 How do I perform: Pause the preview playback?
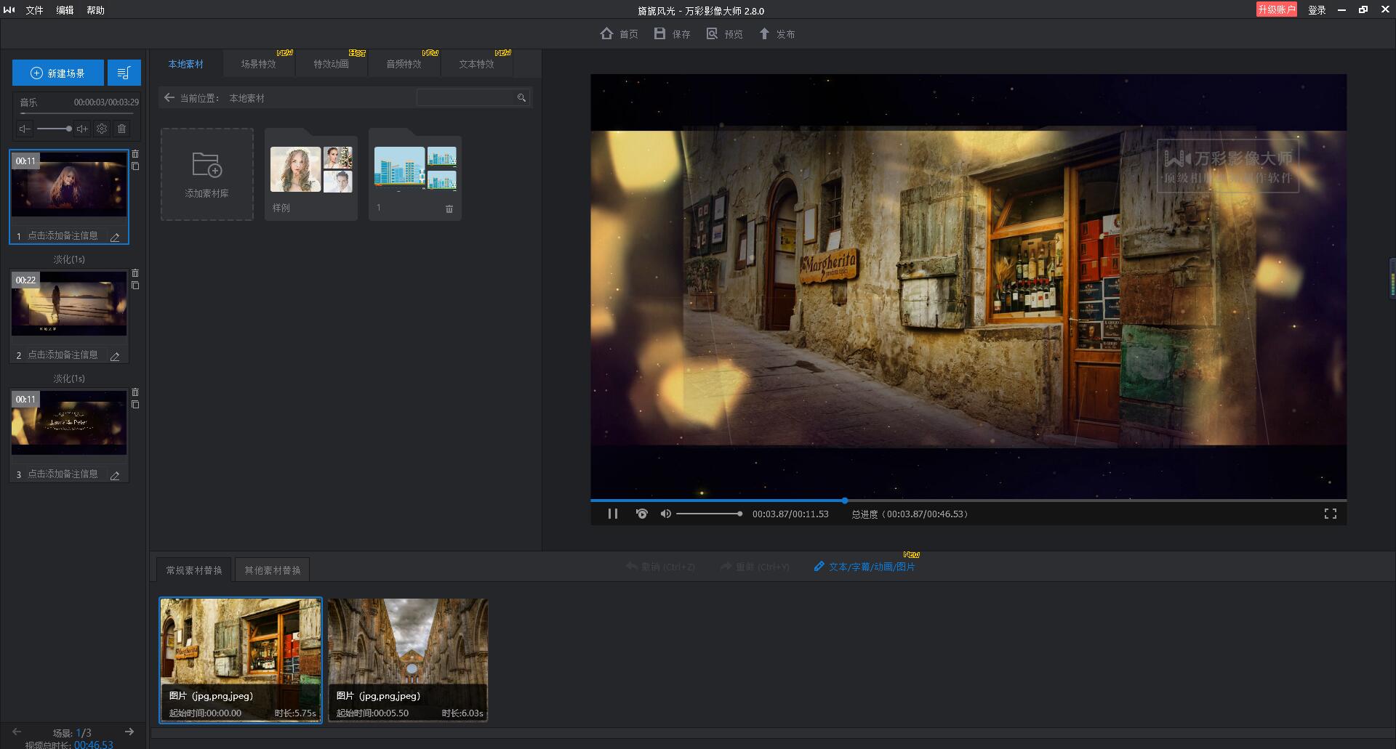pyautogui.click(x=613, y=514)
